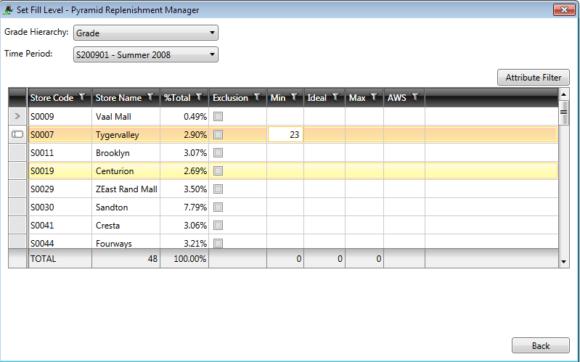This screenshot has width=580, height=362.
Task: Filter the AWS column
Action: click(415, 98)
